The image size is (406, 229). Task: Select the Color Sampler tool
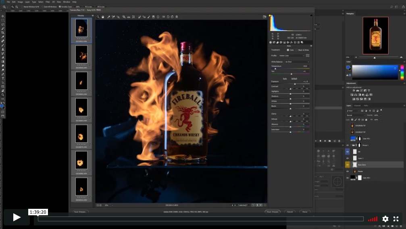pos(113,17)
